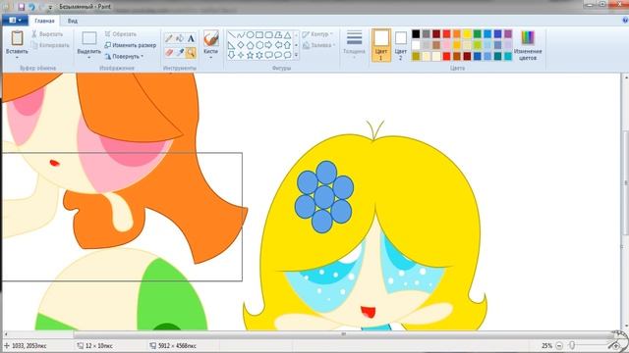629x353 pixels.
Task: Click the Выделить selection rectangle icon
Action: click(89, 38)
